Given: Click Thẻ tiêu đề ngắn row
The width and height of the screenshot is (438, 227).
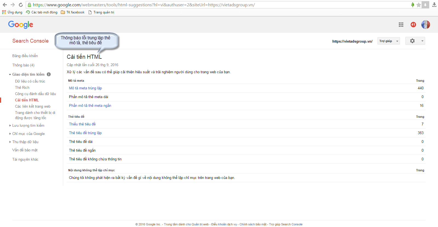Looking at the screenshot, I should (246, 150).
